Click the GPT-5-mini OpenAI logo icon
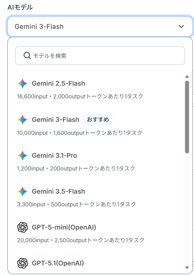Image resolution: width=194 pixels, height=275 pixels. 23,227
